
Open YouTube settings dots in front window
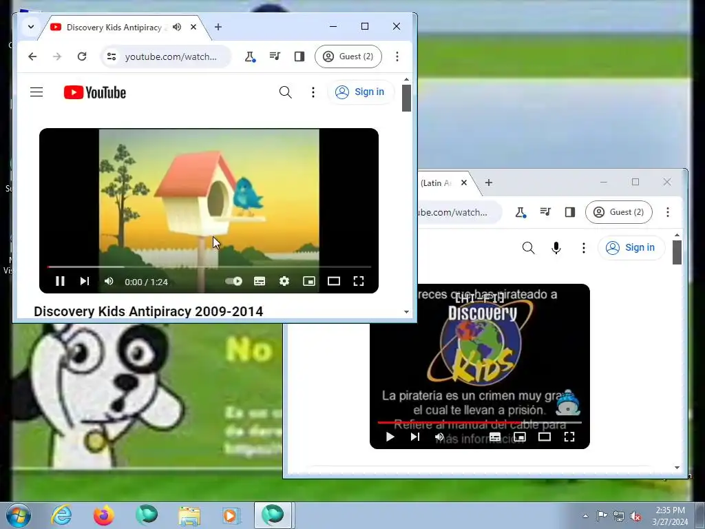pos(313,92)
